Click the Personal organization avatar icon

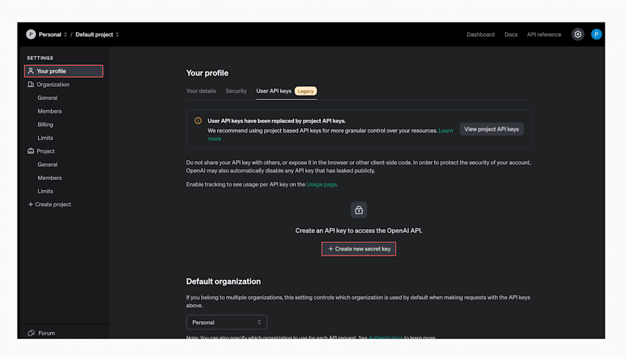coord(31,34)
